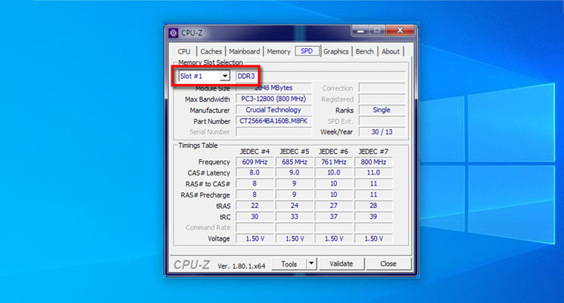Click the 609 MHz frequency cell
Image resolution: width=564 pixels, height=303 pixels.
(x=255, y=162)
